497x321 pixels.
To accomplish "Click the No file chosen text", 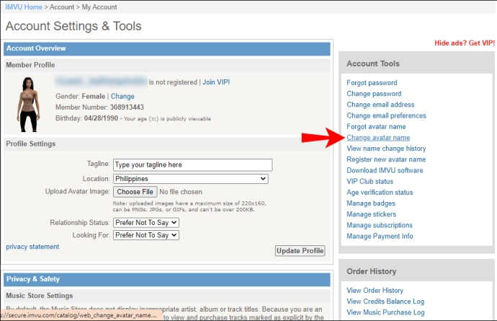I will [x=181, y=192].
